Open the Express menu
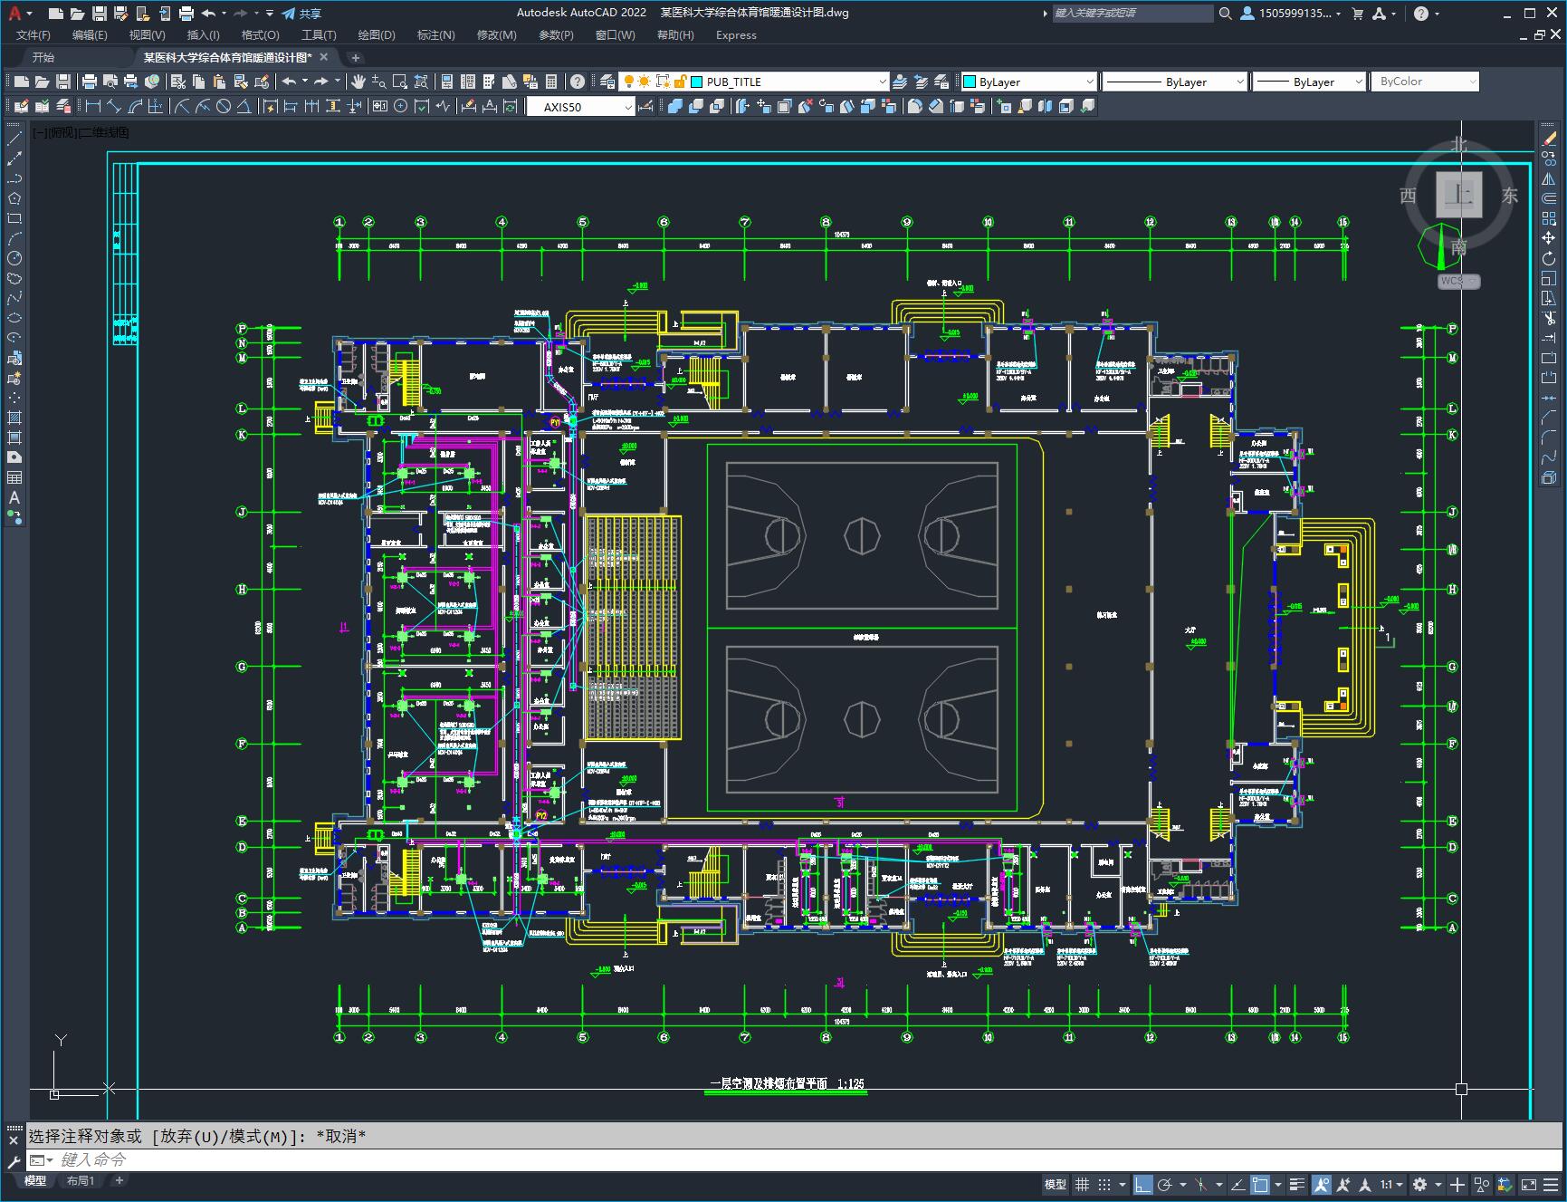The width and height of the screenshot is (1567, 1202). pos(736,34)
